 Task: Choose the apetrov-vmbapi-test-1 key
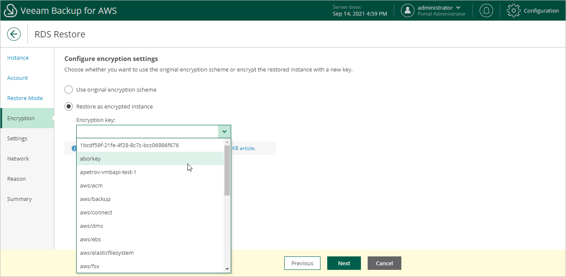[150, 172]
